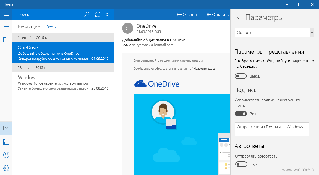The image size is (319, 175).
Task: Open the hamburger navigation menu
Action: 6,14
